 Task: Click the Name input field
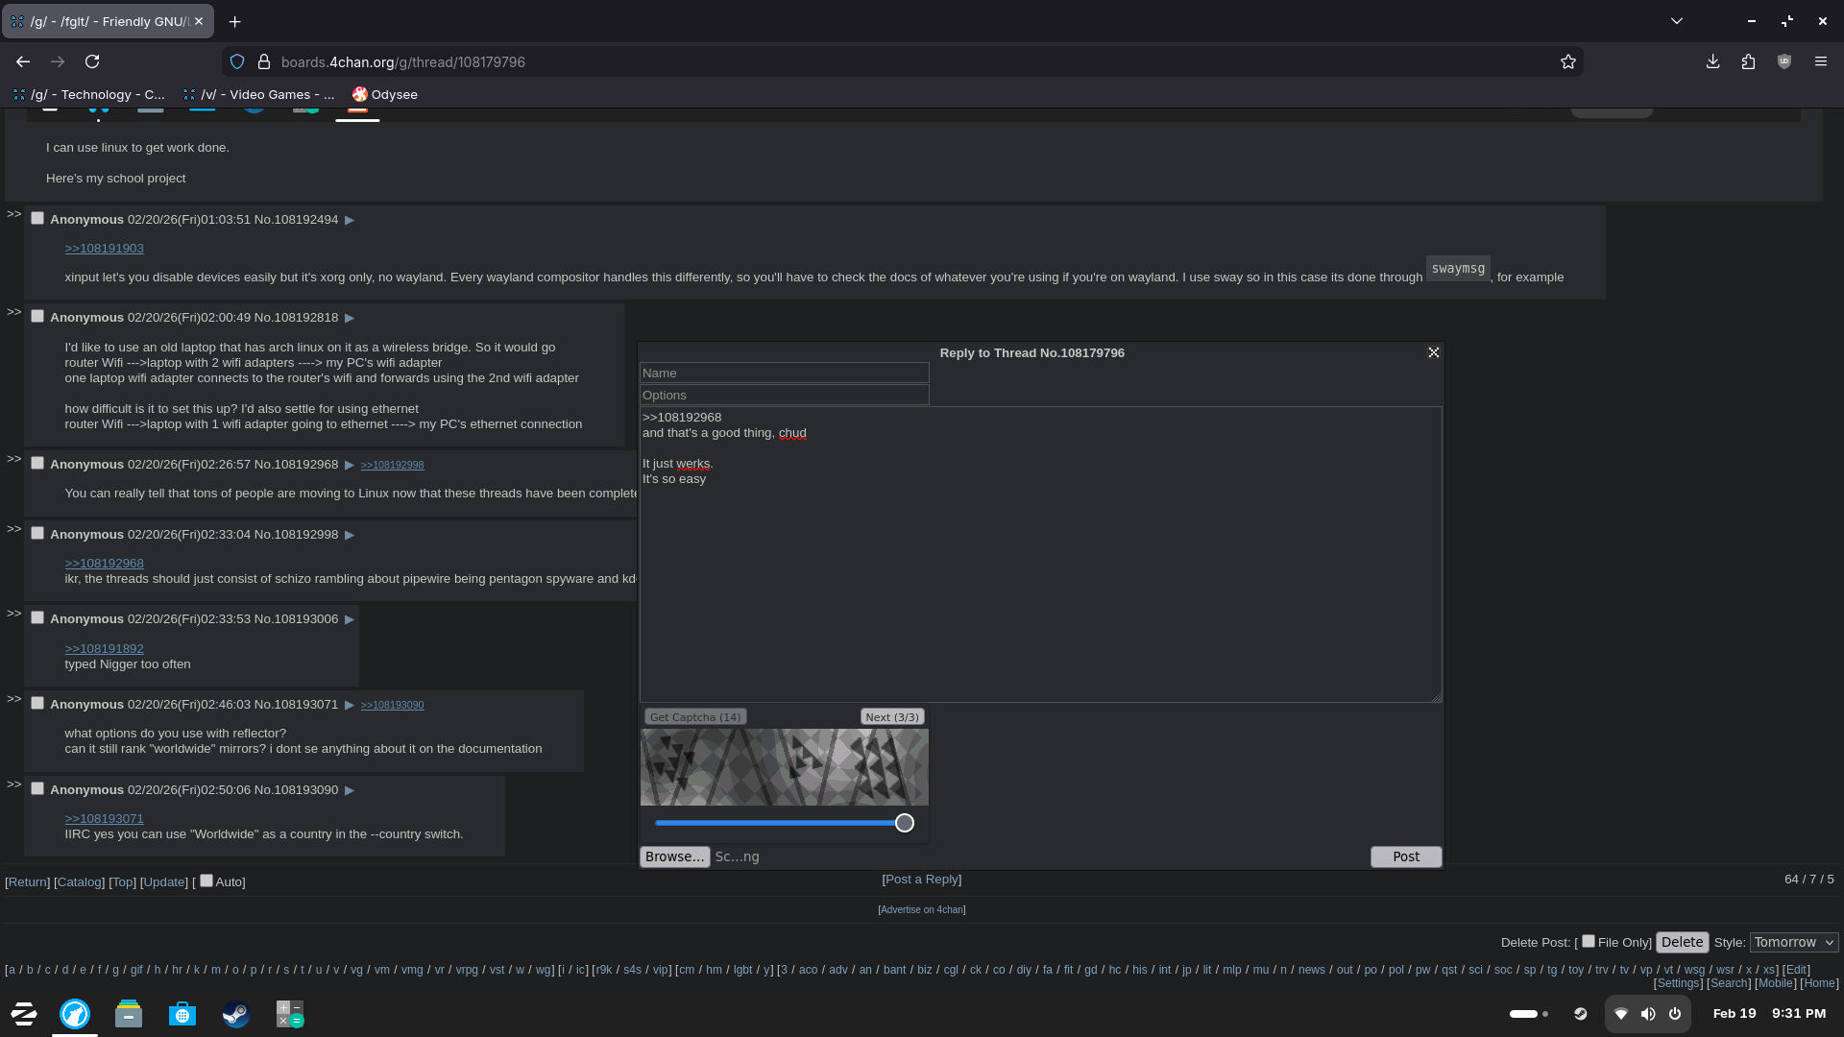(x=784, y=373)
